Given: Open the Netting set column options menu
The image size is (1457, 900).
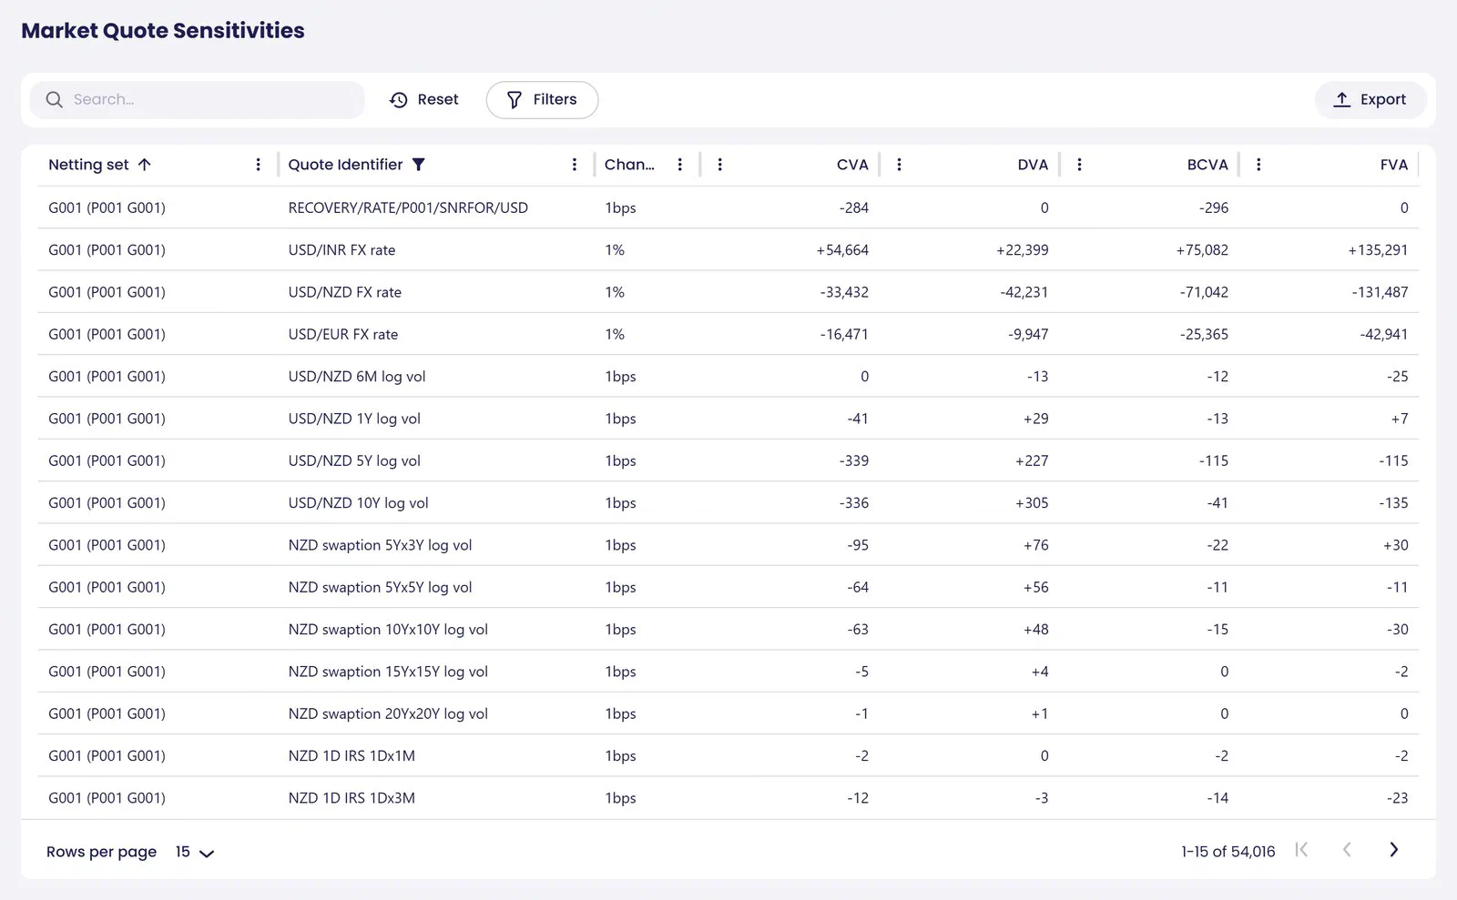Looking at the screenshot, I should click(258, 165).
